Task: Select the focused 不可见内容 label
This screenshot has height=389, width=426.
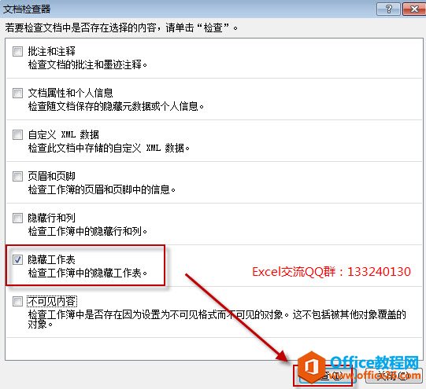Action: tap(52, 301)
